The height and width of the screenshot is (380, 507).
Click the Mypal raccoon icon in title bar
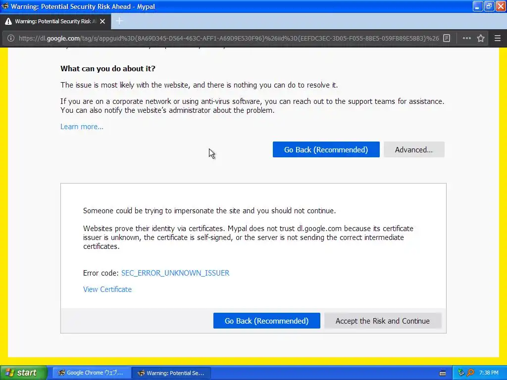[5, 6]
